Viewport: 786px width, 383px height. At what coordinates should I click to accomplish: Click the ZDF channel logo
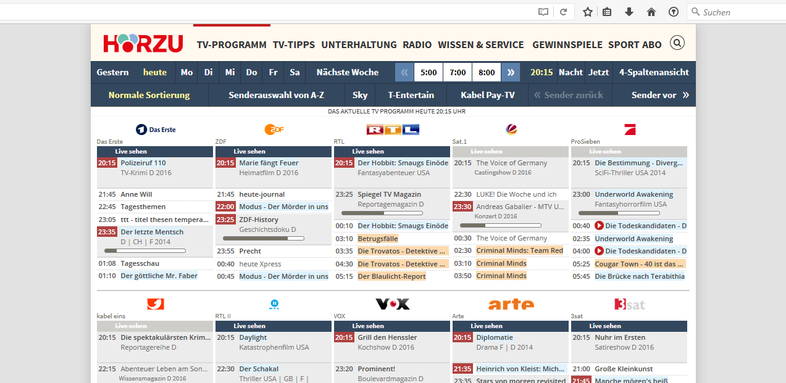[274, 130]
